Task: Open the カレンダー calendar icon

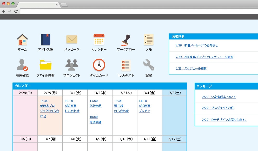Action: pos(99,40)
